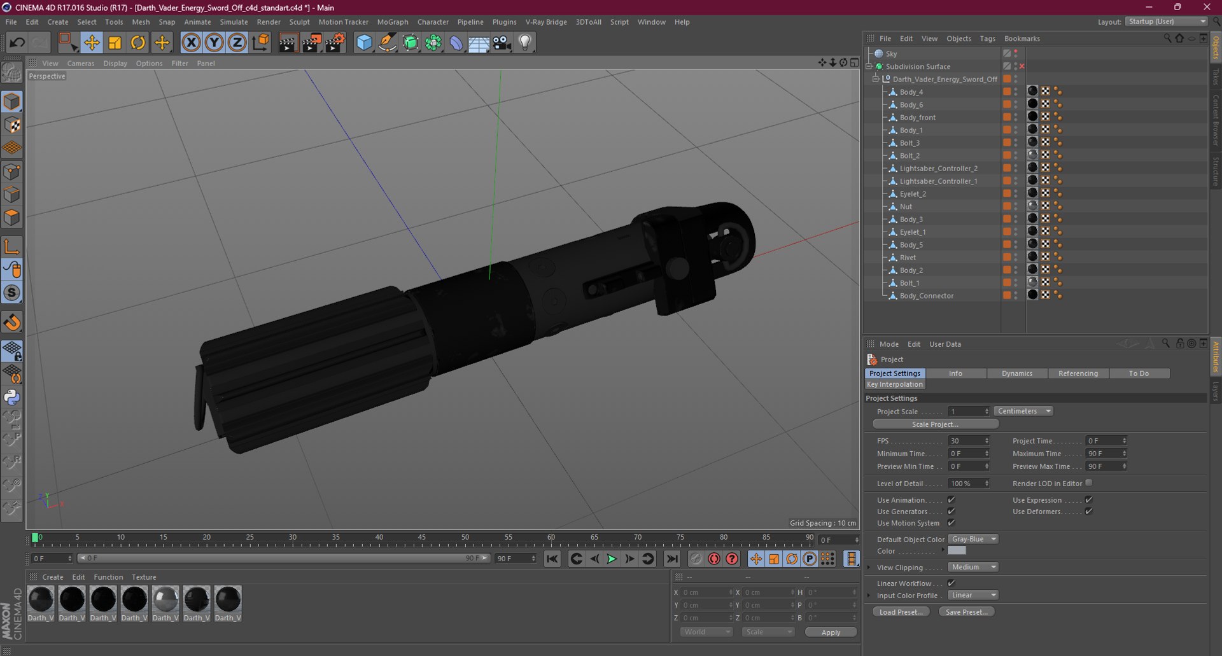
Task: Open Texture menu in material manager
Action: (x=144, y=577)
